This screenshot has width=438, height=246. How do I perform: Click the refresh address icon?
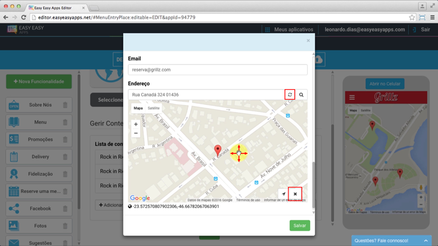[x=290, y=94]
